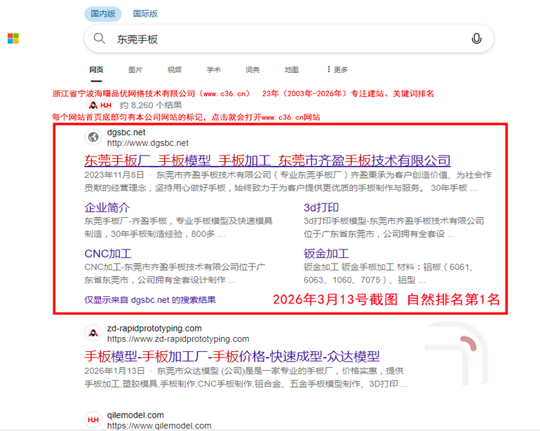The width and height of the screenshot is (540, 431).
Task: Click 仅显示来自 dgsbc.net 的搜索结果 link
Action: click(150, 299)
